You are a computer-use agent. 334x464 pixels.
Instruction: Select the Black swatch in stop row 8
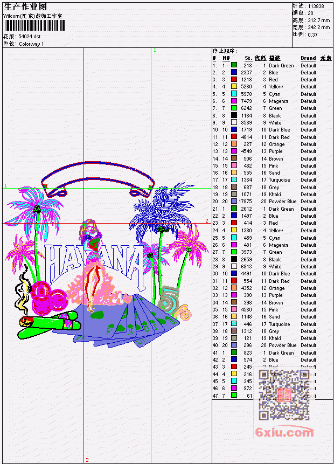click(x=234, y=115)
